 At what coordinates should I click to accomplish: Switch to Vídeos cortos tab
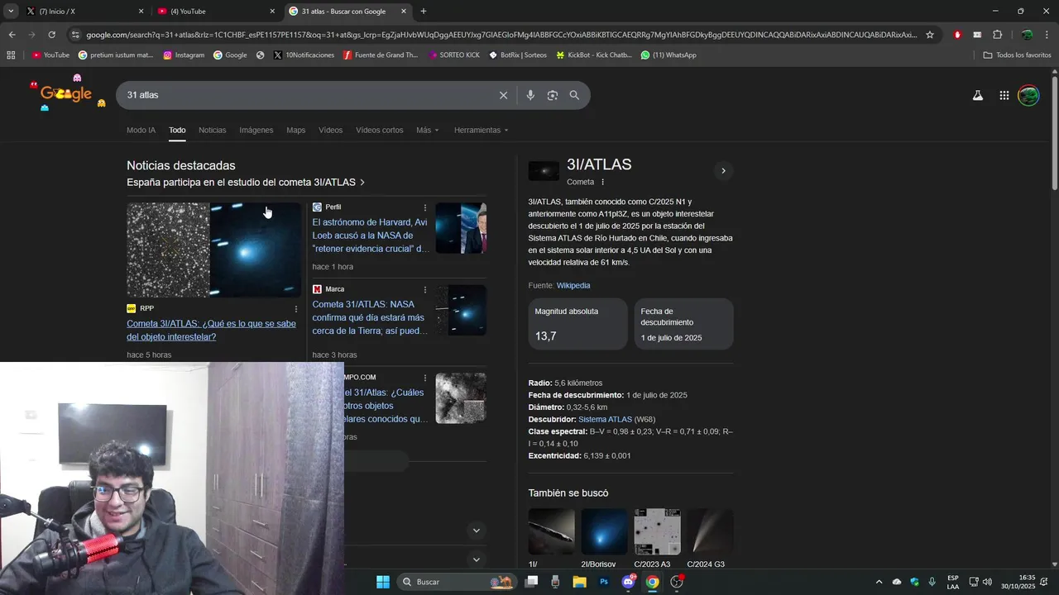[x=380, y=131]
